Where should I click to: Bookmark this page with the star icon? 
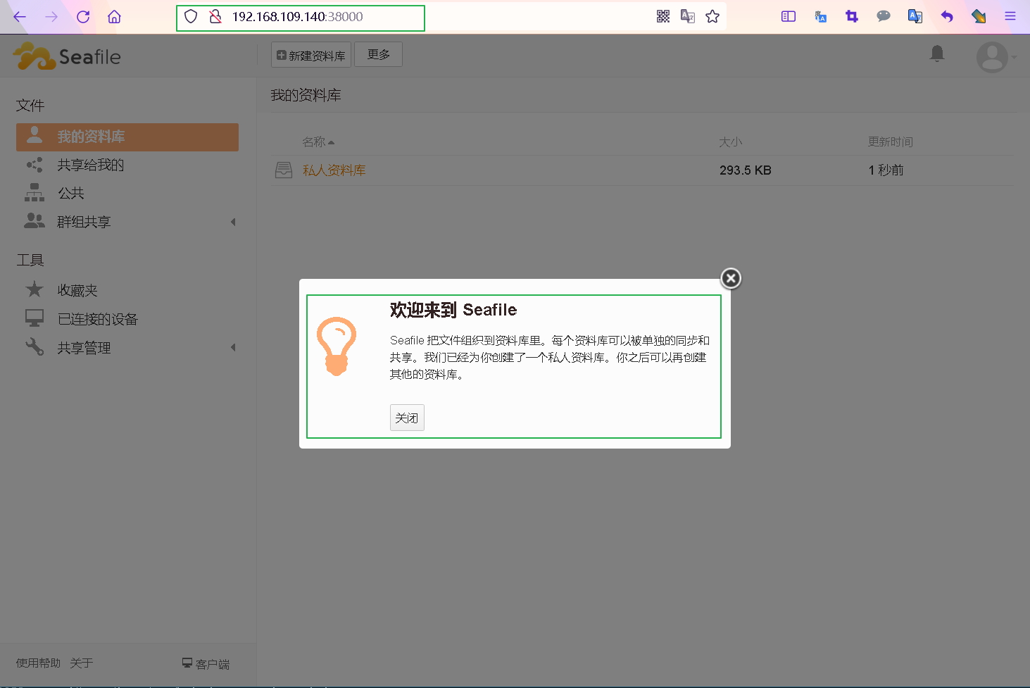coord(712,16)
